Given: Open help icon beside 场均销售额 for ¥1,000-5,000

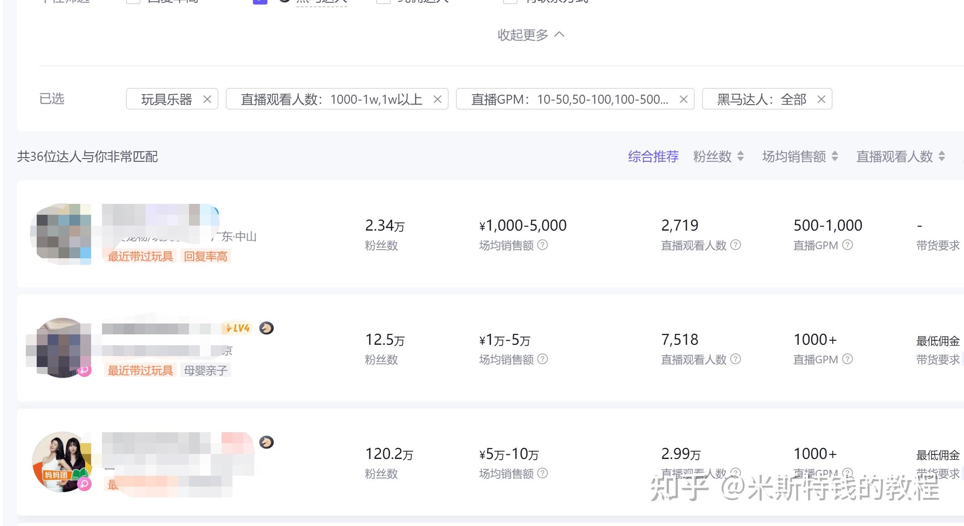Looking at the screenshot, I should pos(543,245).
